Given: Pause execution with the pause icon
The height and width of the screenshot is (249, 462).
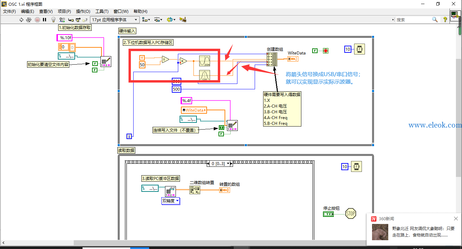Looking at the screenshot, I should [x=45, y=20].
